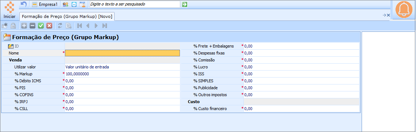Viewport: 416px width, 132px height.
Task: Click the TeamViewer remote support icon
Action: pos(74,4)
